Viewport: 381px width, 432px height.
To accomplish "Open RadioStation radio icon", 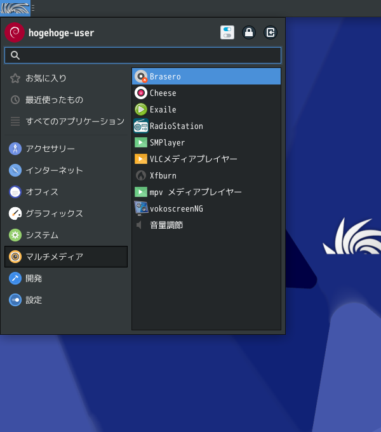I will click(141, 126).
